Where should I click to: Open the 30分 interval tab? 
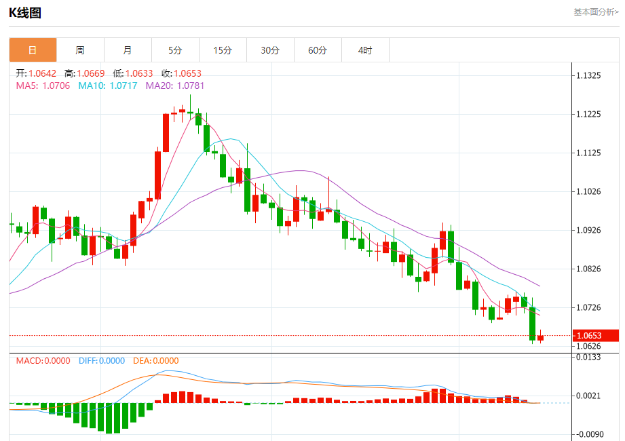270,50
